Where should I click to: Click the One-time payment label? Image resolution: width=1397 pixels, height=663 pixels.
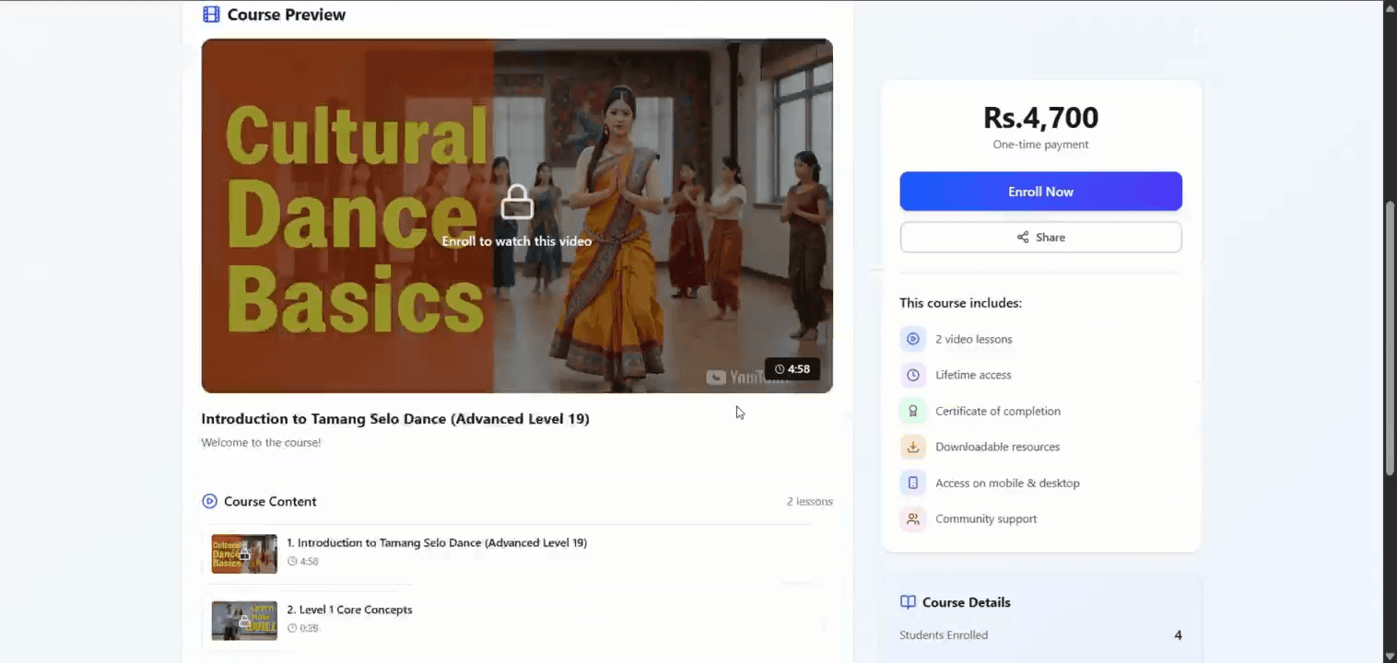click(x=1040, y=145)
